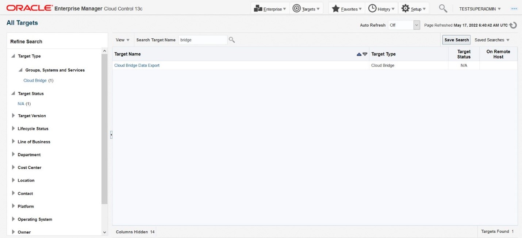Viewport: 522px width, 238px height.
Task: Collapse the Refine Search pane splitter
Action: coord(111,135)
